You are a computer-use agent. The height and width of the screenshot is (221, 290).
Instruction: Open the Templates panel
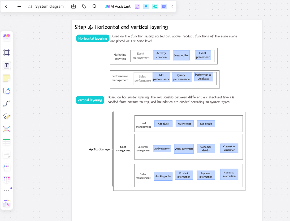[6, 37]
